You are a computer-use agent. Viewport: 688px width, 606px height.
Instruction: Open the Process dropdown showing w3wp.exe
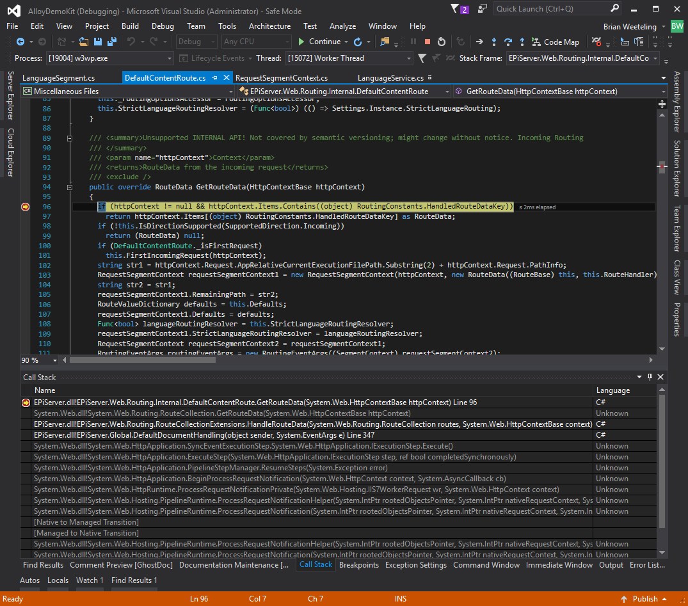point(109,58)
